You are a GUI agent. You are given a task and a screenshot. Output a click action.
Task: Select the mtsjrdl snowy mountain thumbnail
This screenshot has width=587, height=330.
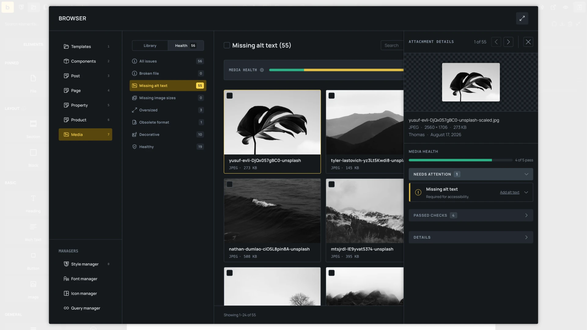click(x=365, y=211)
